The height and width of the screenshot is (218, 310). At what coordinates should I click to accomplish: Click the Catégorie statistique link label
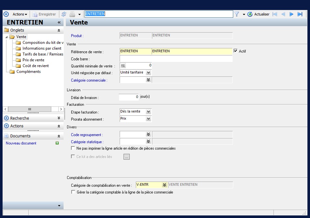(x=87, y=142)
